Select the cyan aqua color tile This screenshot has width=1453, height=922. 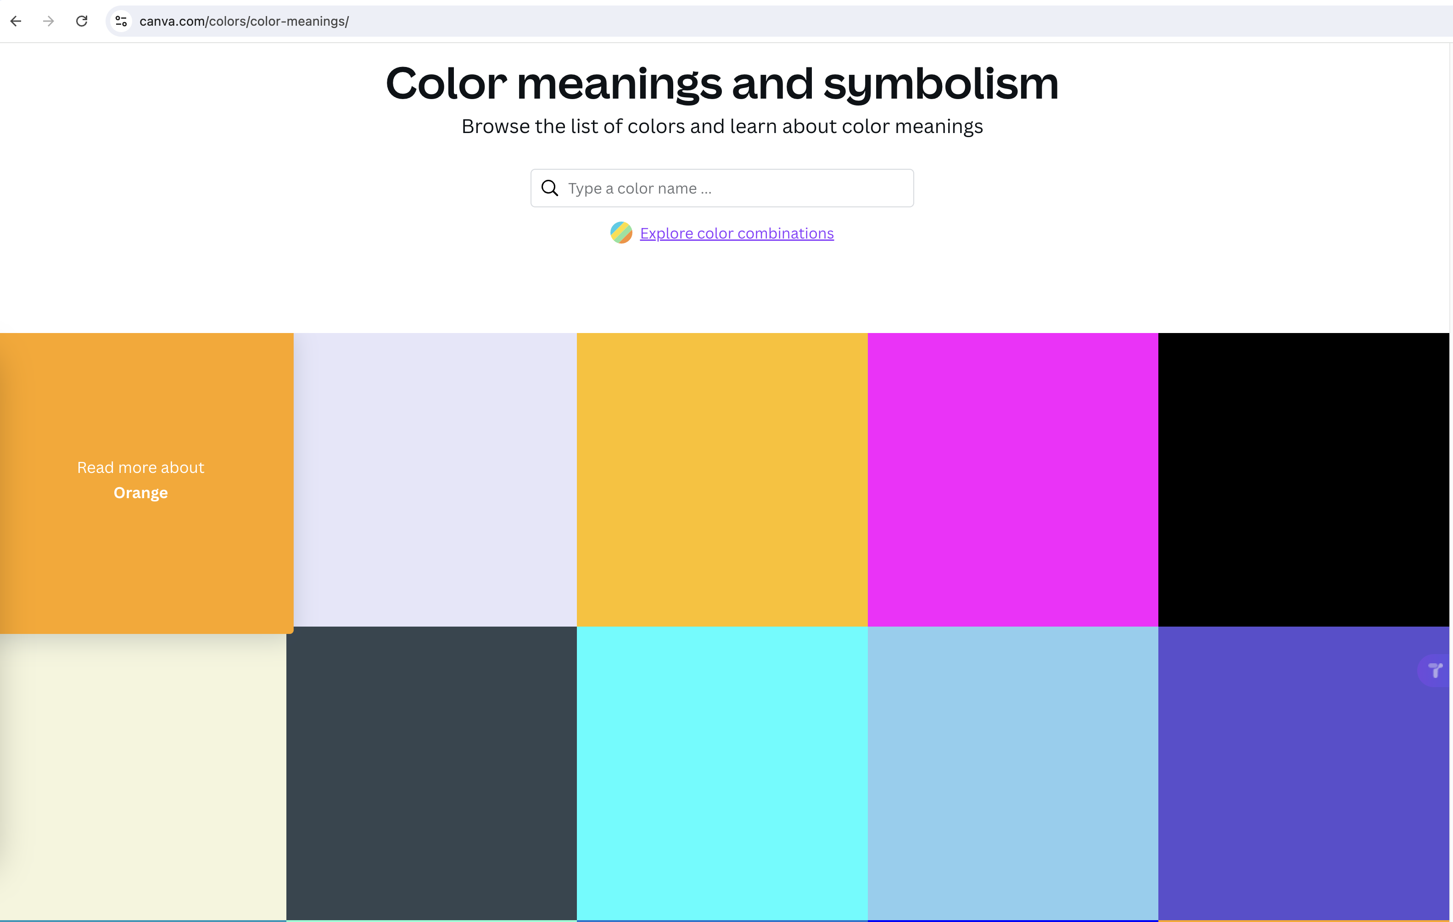tap(722, 773)
